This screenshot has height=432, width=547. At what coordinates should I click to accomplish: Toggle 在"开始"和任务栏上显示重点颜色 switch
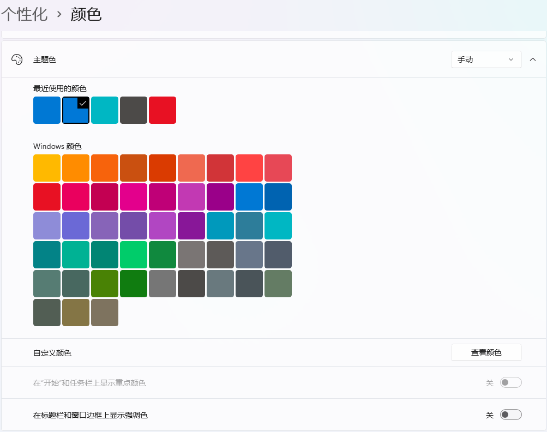510,382
